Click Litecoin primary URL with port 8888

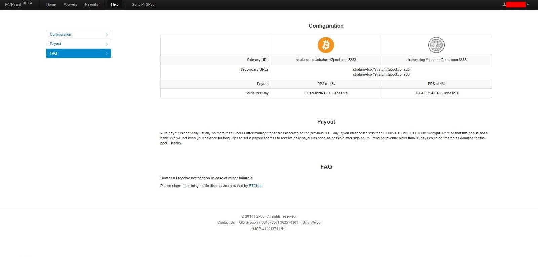click(436, 60)
